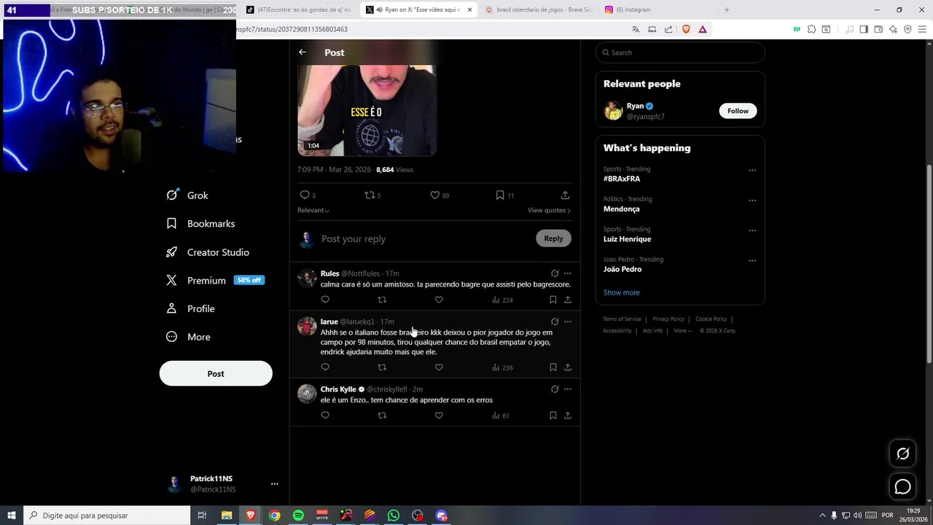The height and width of the screenshot is (525, 933).
Task: Open options for Mendonça trend
Action: click(x=752, y=201)
